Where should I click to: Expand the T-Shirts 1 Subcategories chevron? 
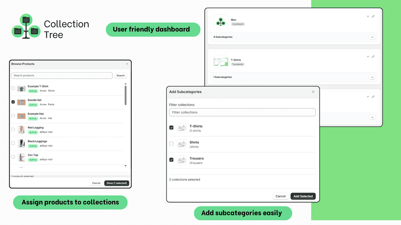[372, 77]
